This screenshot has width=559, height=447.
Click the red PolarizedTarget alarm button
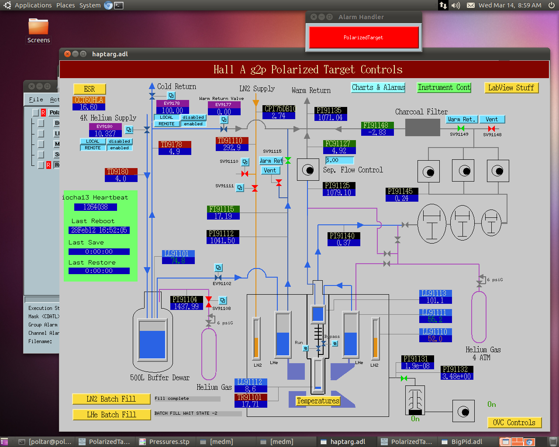pyautogui.click(x=363, y=38)
